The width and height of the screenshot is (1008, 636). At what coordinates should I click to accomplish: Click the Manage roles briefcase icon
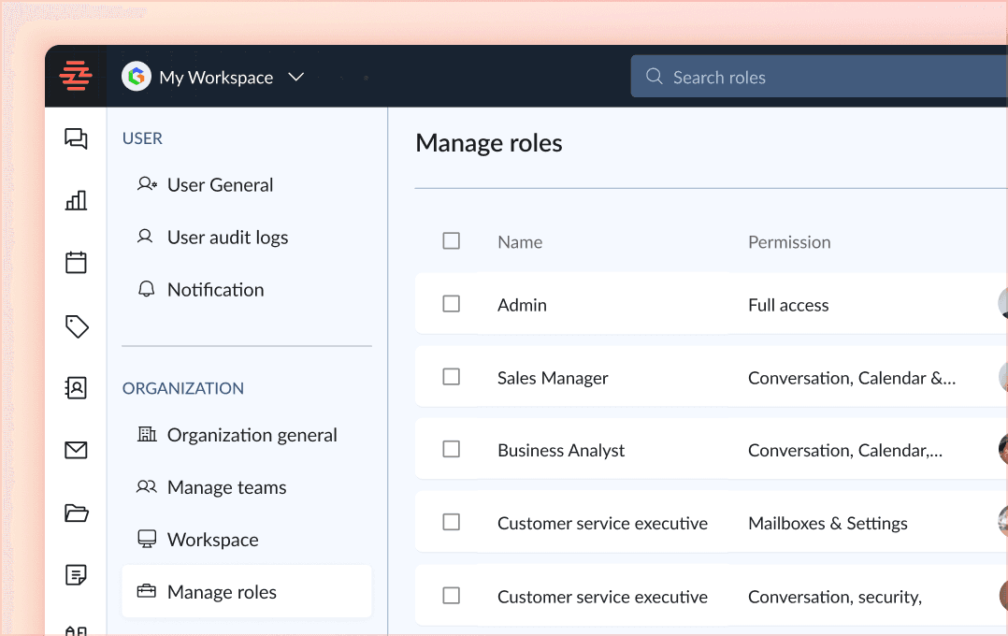tap(147, 591)
